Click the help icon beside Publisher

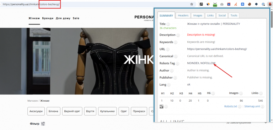[x=175, y=78]
